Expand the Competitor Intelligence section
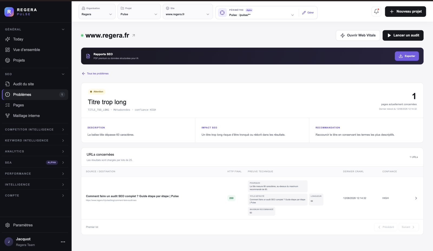433x251 pixels. click(35, 130)
